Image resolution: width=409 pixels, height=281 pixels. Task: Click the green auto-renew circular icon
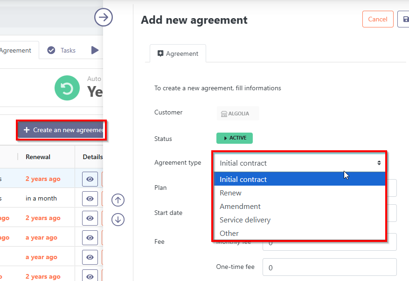pos(67,87)
